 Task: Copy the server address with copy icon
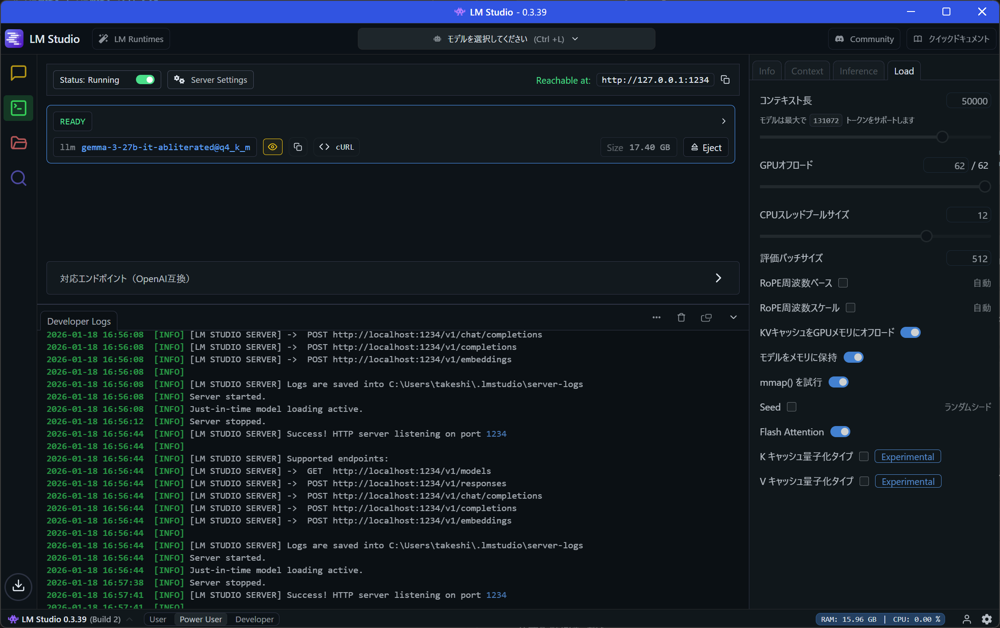725,80
